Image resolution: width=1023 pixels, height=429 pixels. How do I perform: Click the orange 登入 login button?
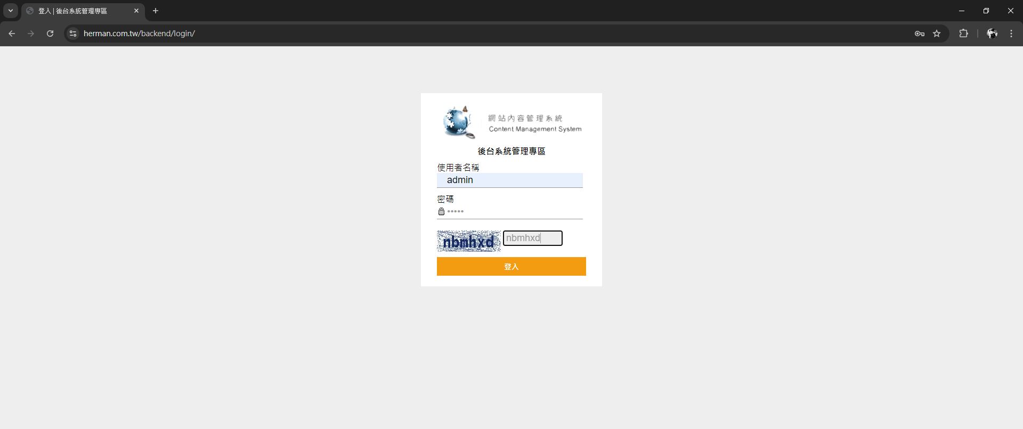point(511,267)
